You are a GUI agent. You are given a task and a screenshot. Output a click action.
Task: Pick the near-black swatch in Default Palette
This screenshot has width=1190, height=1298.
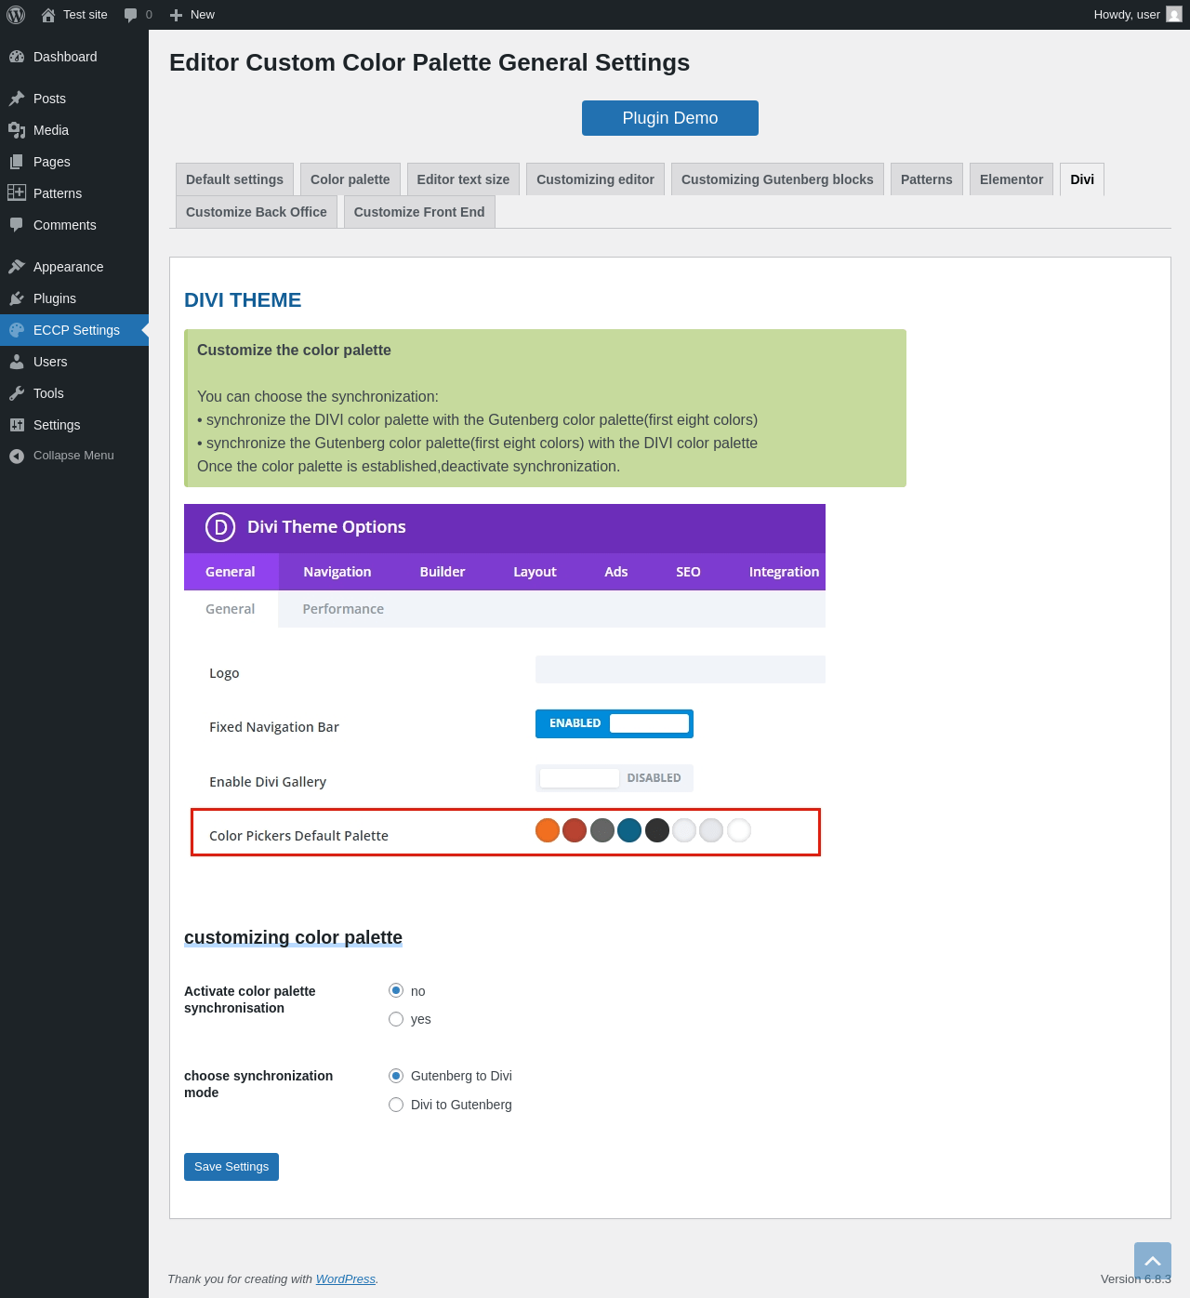(x=657, y=830)
